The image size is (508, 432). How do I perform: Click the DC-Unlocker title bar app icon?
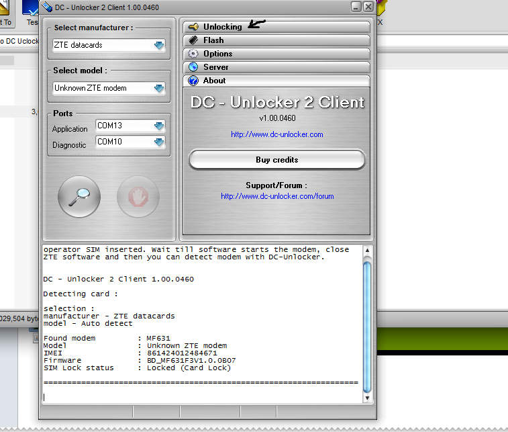(47, 7)
